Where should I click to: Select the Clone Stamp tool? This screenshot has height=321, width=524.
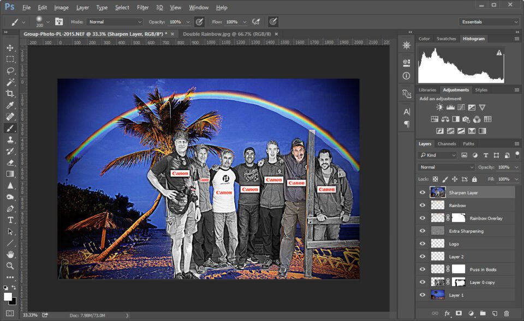click(10, 140)
